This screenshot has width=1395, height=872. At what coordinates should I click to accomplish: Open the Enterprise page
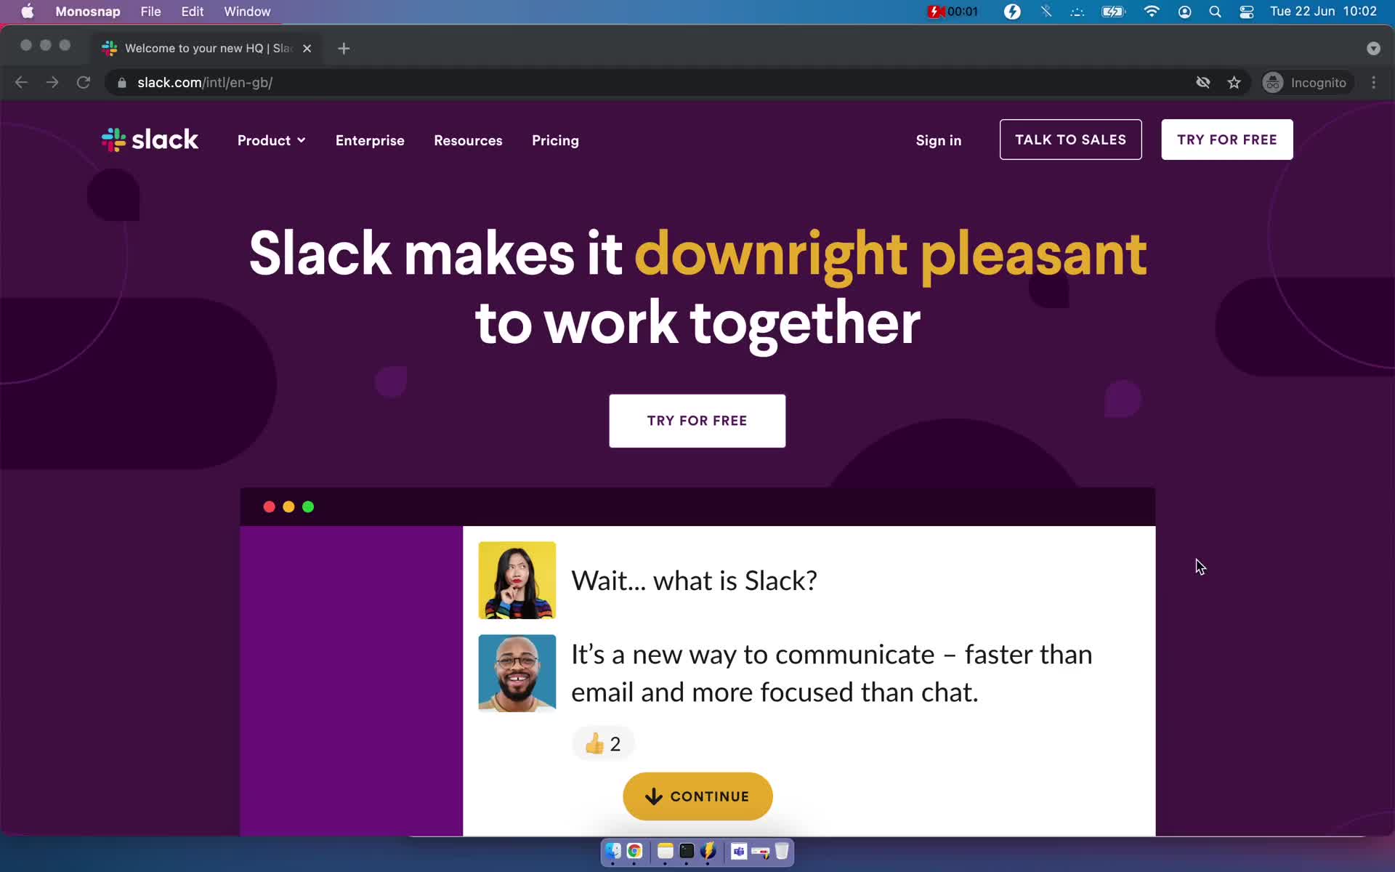[370, 140]
